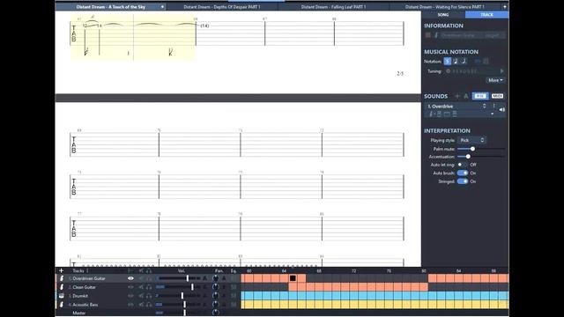Image resolution: width=564 pixels, height=317 pixels.
Task: Switch the sound engine to RSE
Action: click(x=480, y=96)
